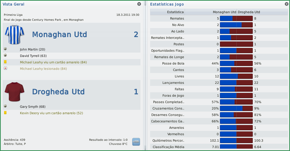Image resolution: width=290 pixels, height=151 pixels.
Task: Open the Vista Geral panel dropdown arrow
Action: click(x=139, y=4)
